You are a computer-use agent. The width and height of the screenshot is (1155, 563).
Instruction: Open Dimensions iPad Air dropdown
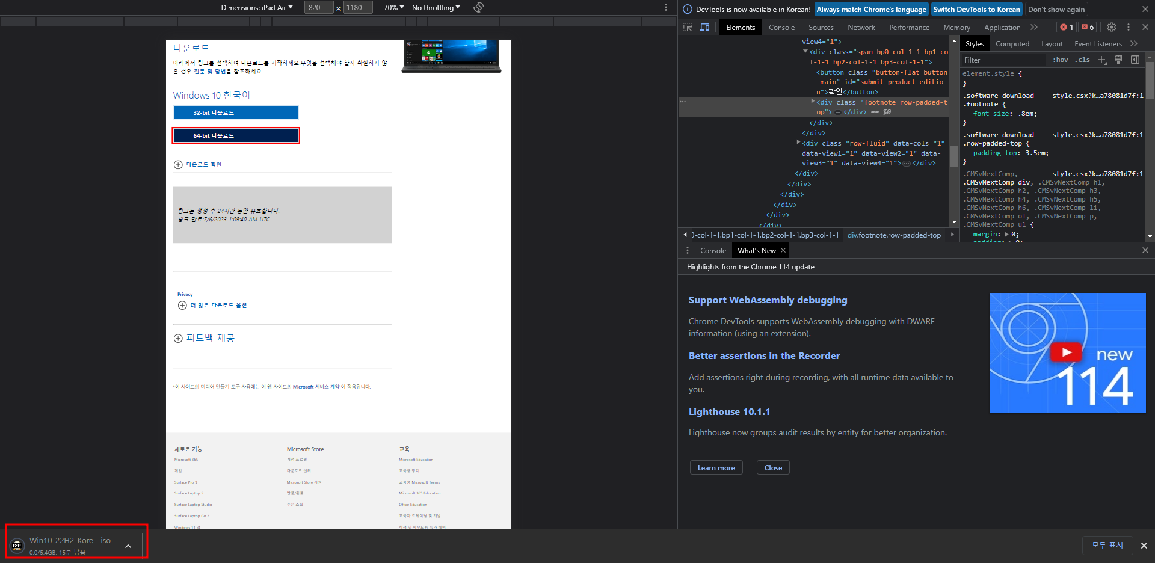257,7
